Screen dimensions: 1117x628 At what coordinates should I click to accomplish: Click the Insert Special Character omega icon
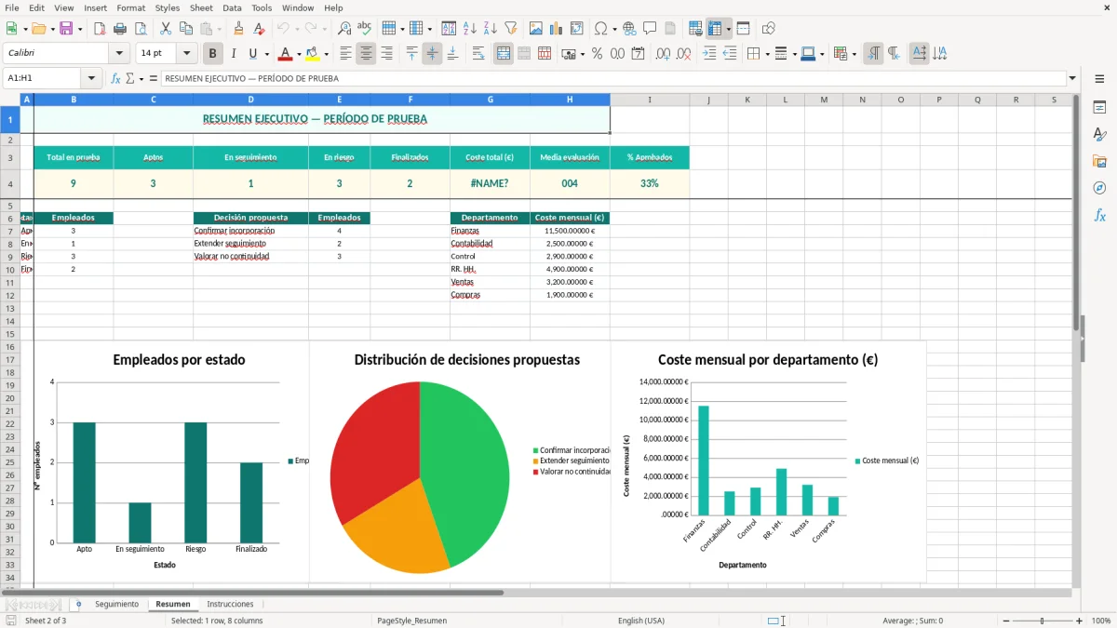click(x=601, y=29)
